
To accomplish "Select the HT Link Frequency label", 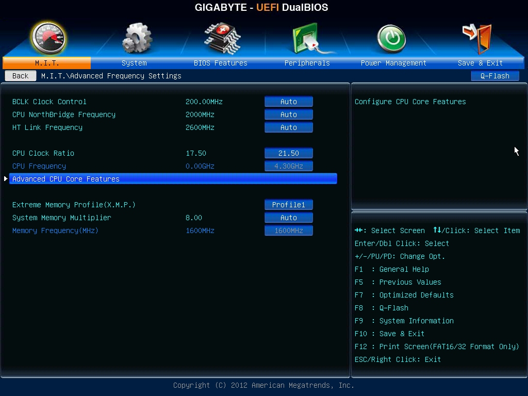I will point(47,127).
